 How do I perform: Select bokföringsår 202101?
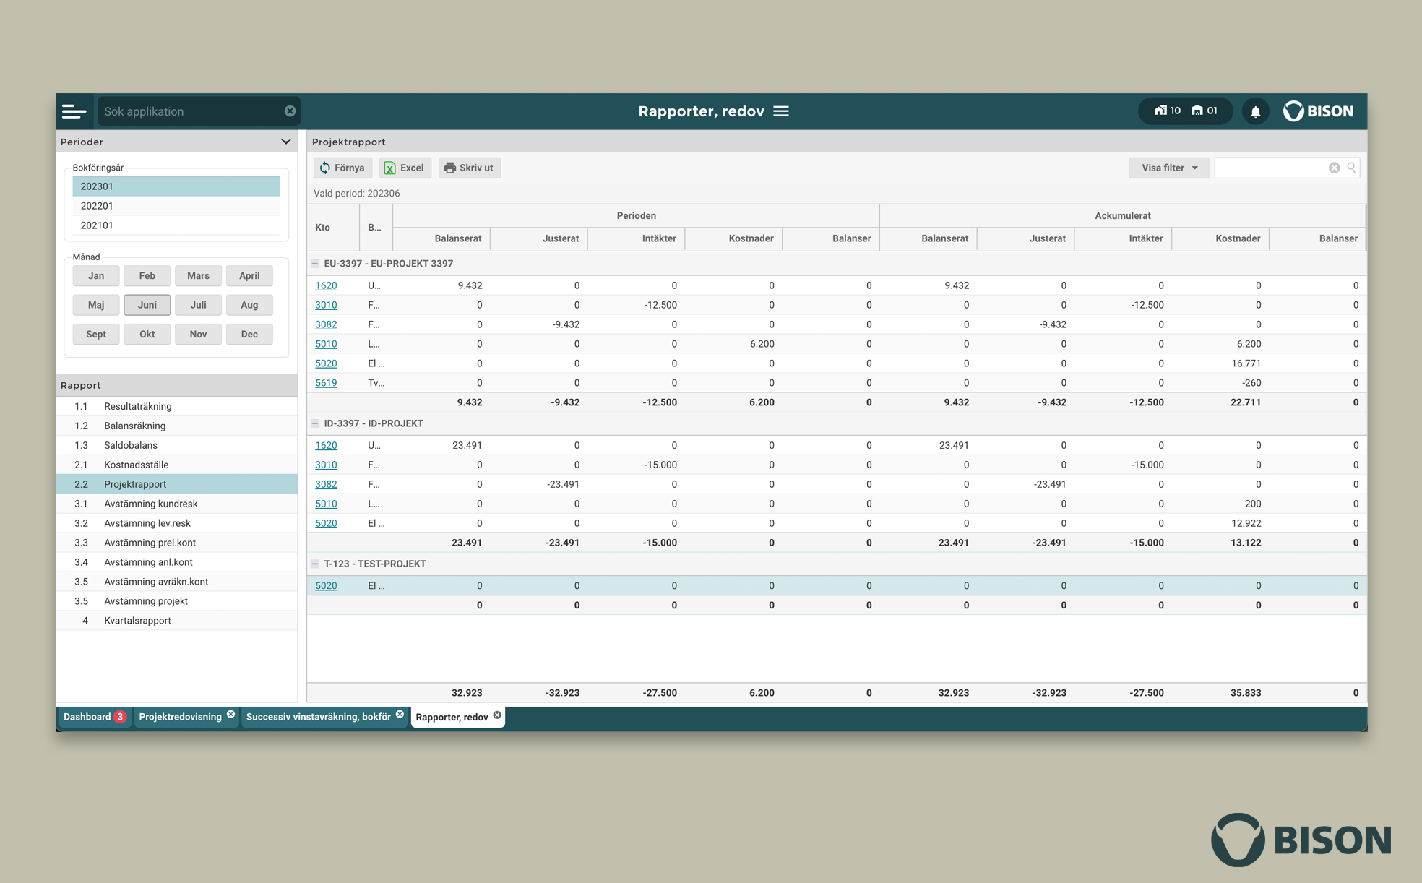pyautogui.click(x=176, y=225)
